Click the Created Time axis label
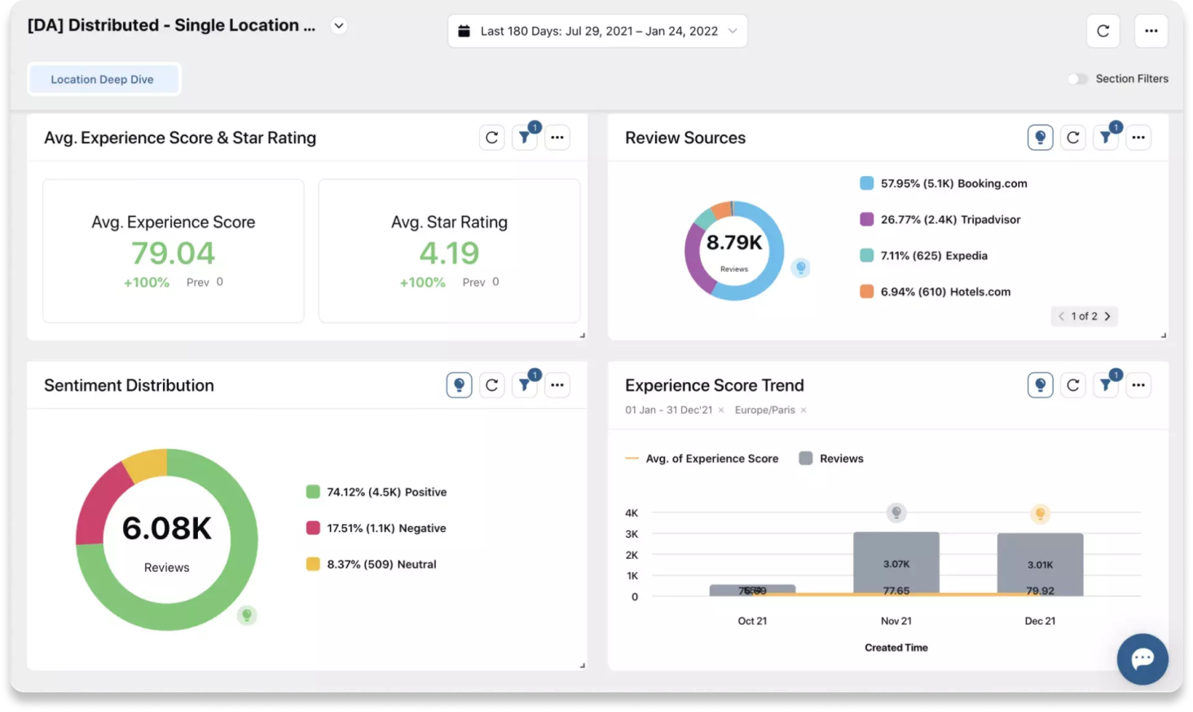 pyautogui.click(x=896, y=648)
